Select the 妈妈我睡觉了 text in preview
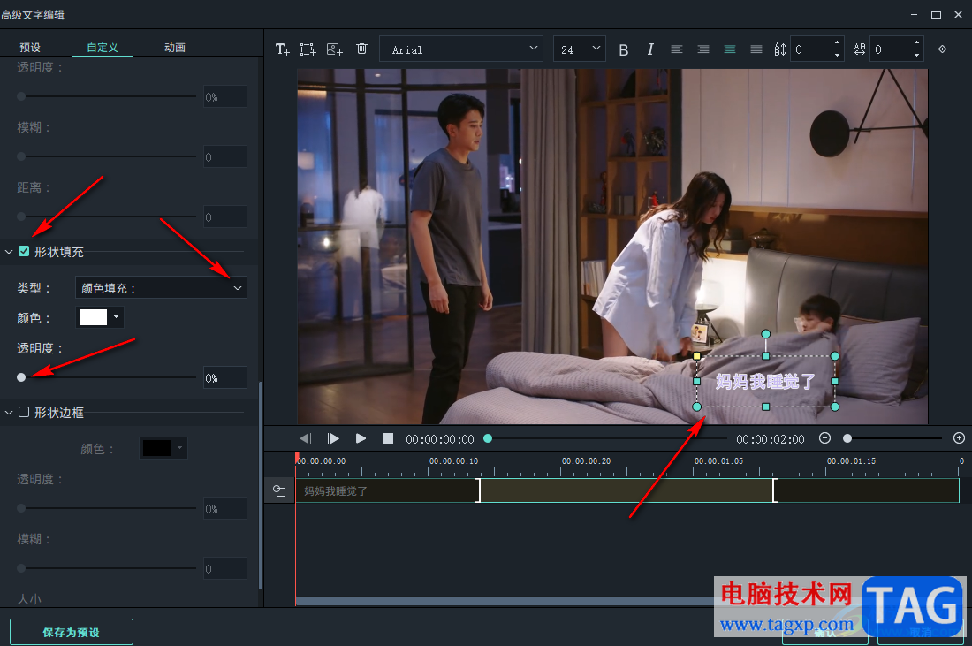Screen dimensions: 972x646 pyautogui.click(x=765, y=381)
